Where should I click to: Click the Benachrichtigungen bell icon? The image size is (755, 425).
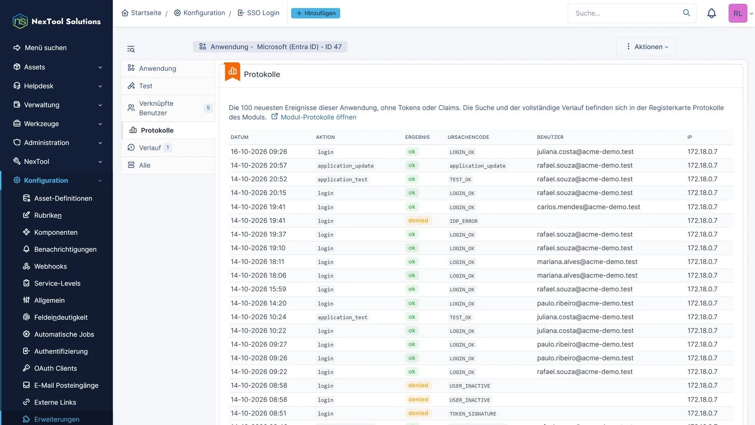click(x=26, y=249)
